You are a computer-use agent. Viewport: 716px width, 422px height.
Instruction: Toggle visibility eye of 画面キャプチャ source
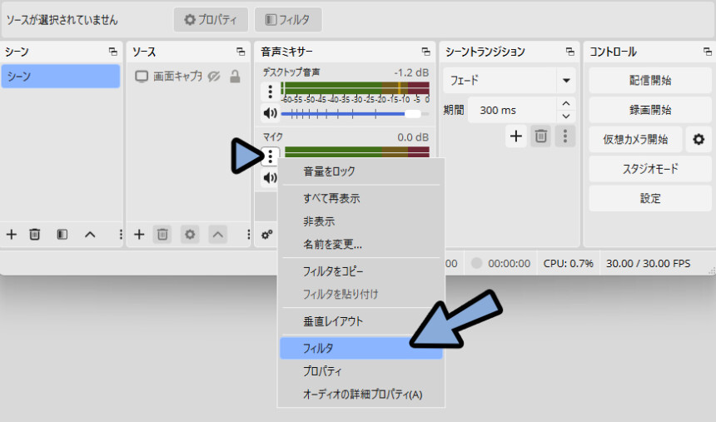(x=214, y=77)
